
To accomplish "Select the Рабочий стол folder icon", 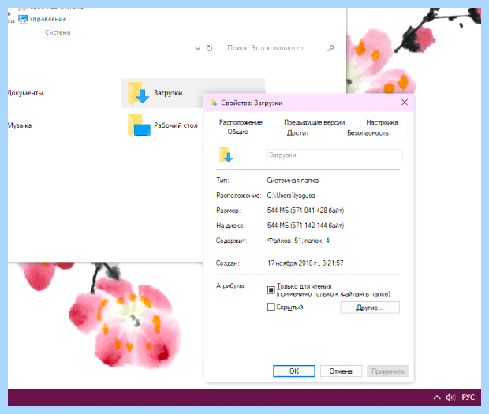I will 139,125.
